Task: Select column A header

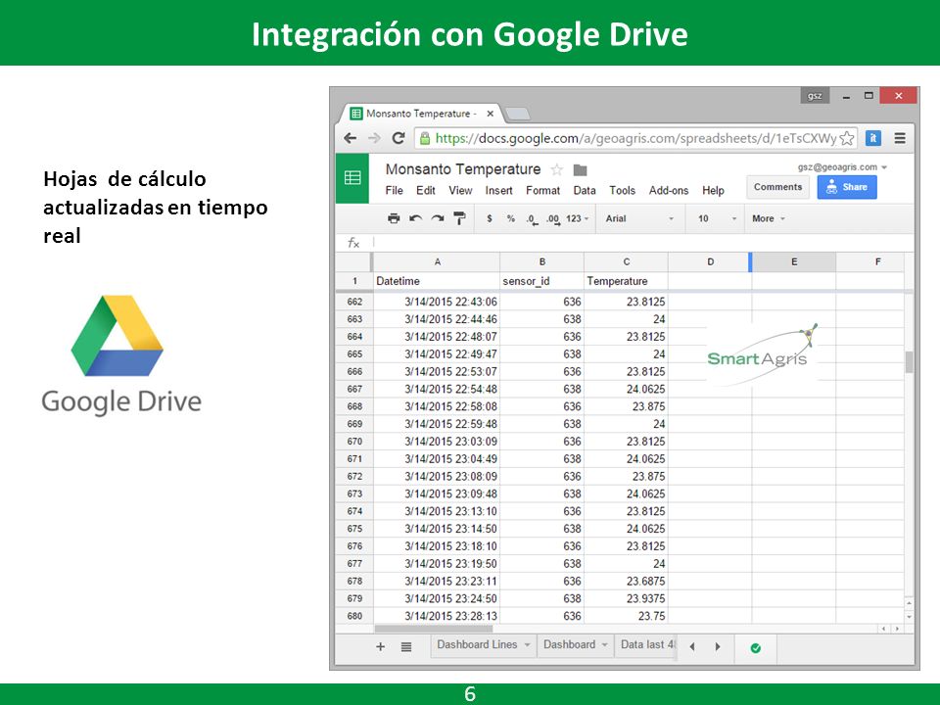Action: tap(437, 262)
